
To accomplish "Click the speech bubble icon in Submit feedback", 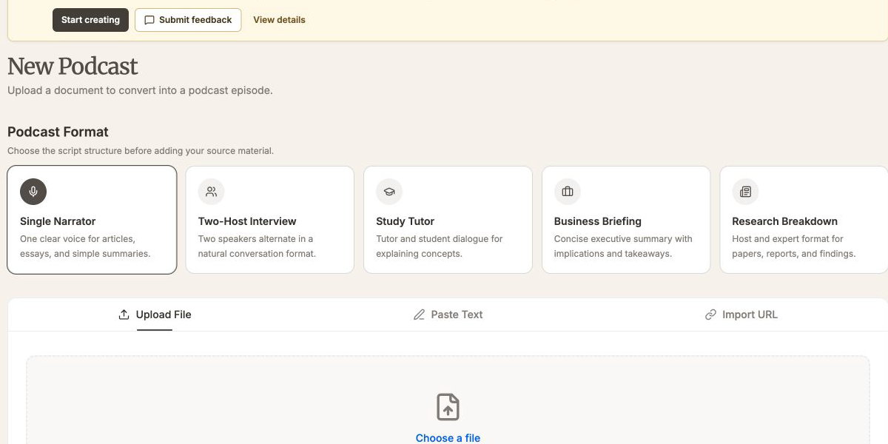I will click(x=149, y=20).
